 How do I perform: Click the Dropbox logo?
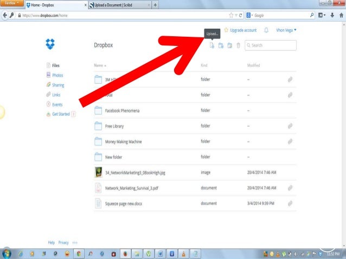[x=50, y=44]
